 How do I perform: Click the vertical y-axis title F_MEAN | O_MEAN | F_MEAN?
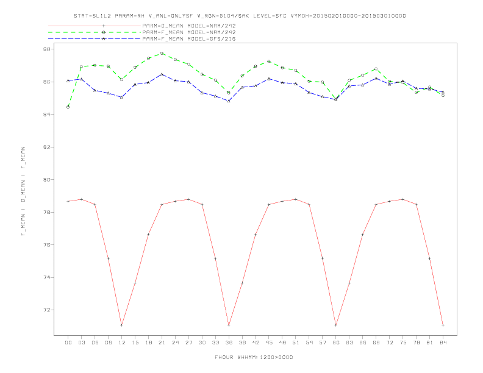(23, 191)
